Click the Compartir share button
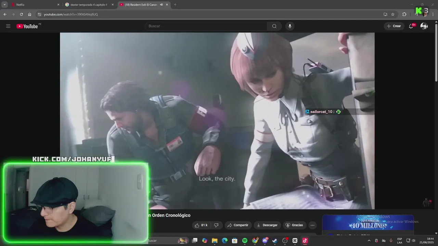This screenshot has height=246, width=438. point(238,225)
